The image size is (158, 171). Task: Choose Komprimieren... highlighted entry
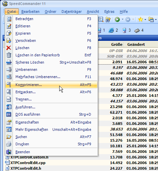[x=51, y=85]
